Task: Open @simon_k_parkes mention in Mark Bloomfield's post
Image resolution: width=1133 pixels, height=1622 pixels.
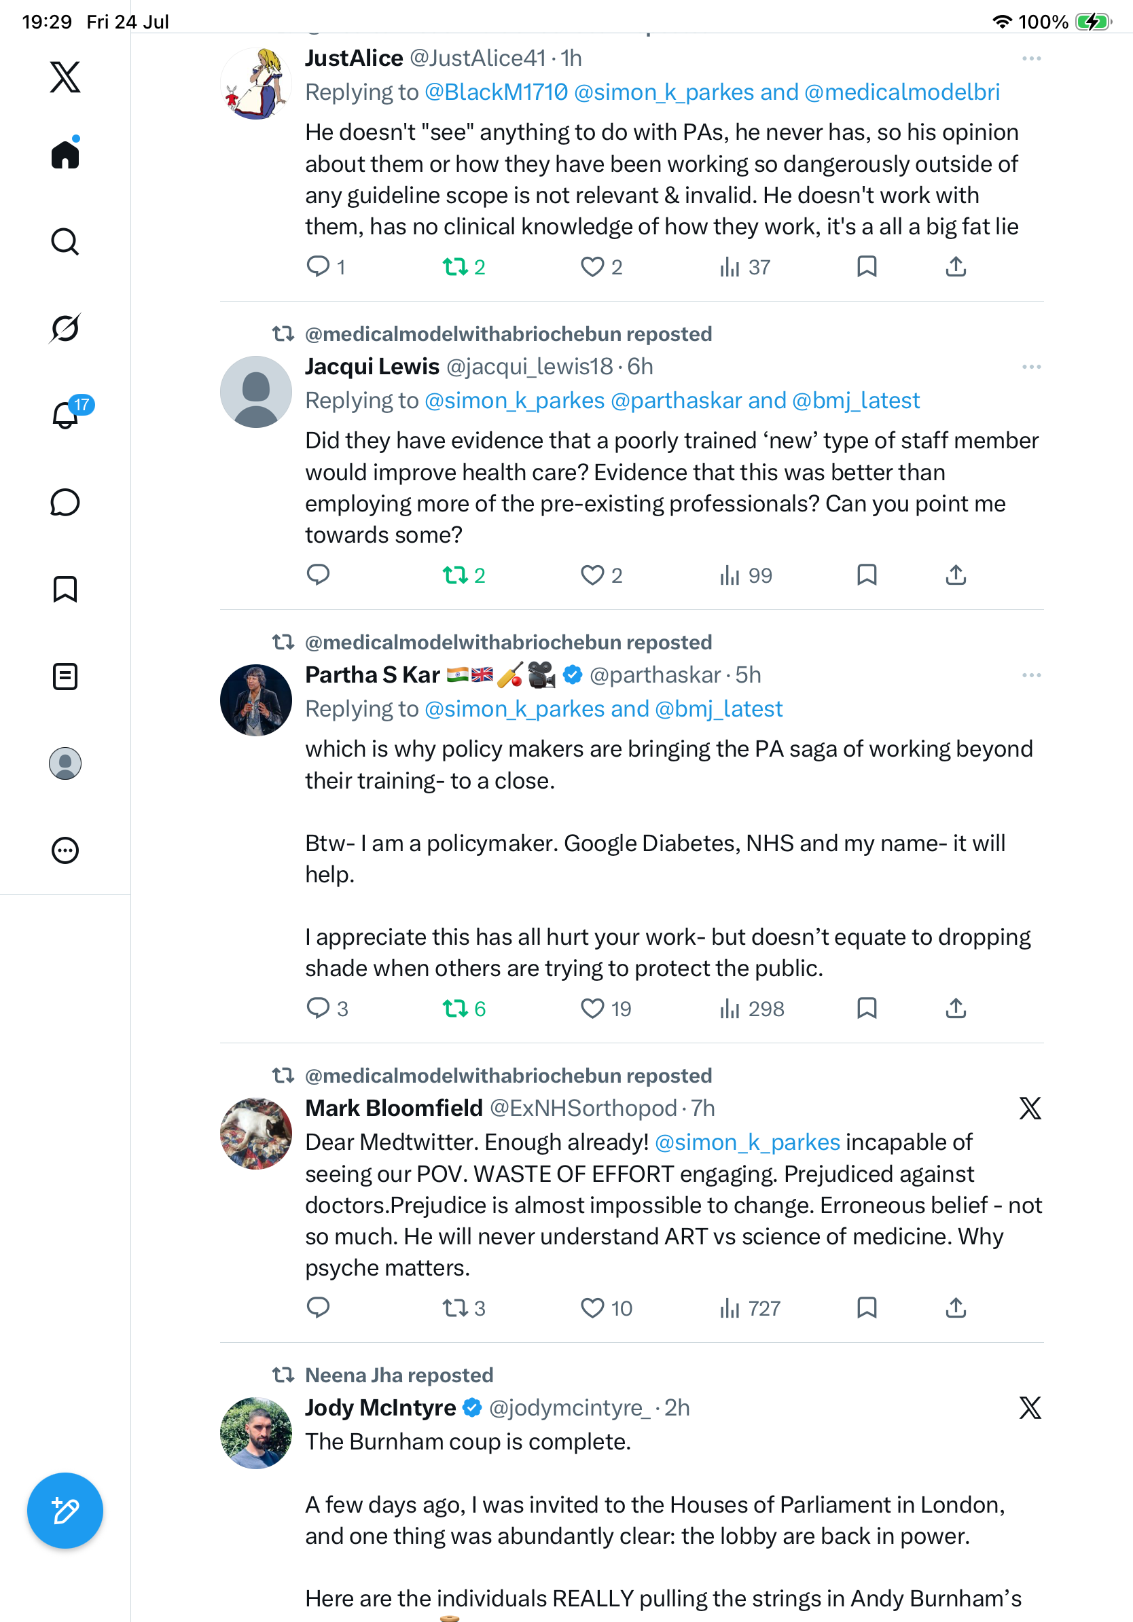Action: click(x=747, y=1142)
